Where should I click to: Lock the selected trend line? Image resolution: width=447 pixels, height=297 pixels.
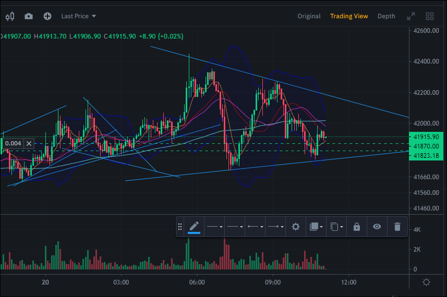(x=357, y=227)
